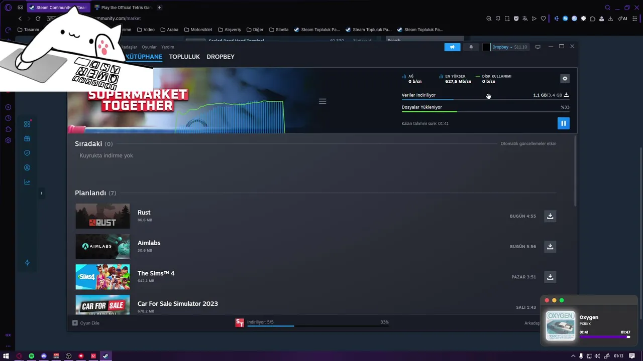Download Rust update now
This screenshot has height=361, width=643.
point(550,216)
